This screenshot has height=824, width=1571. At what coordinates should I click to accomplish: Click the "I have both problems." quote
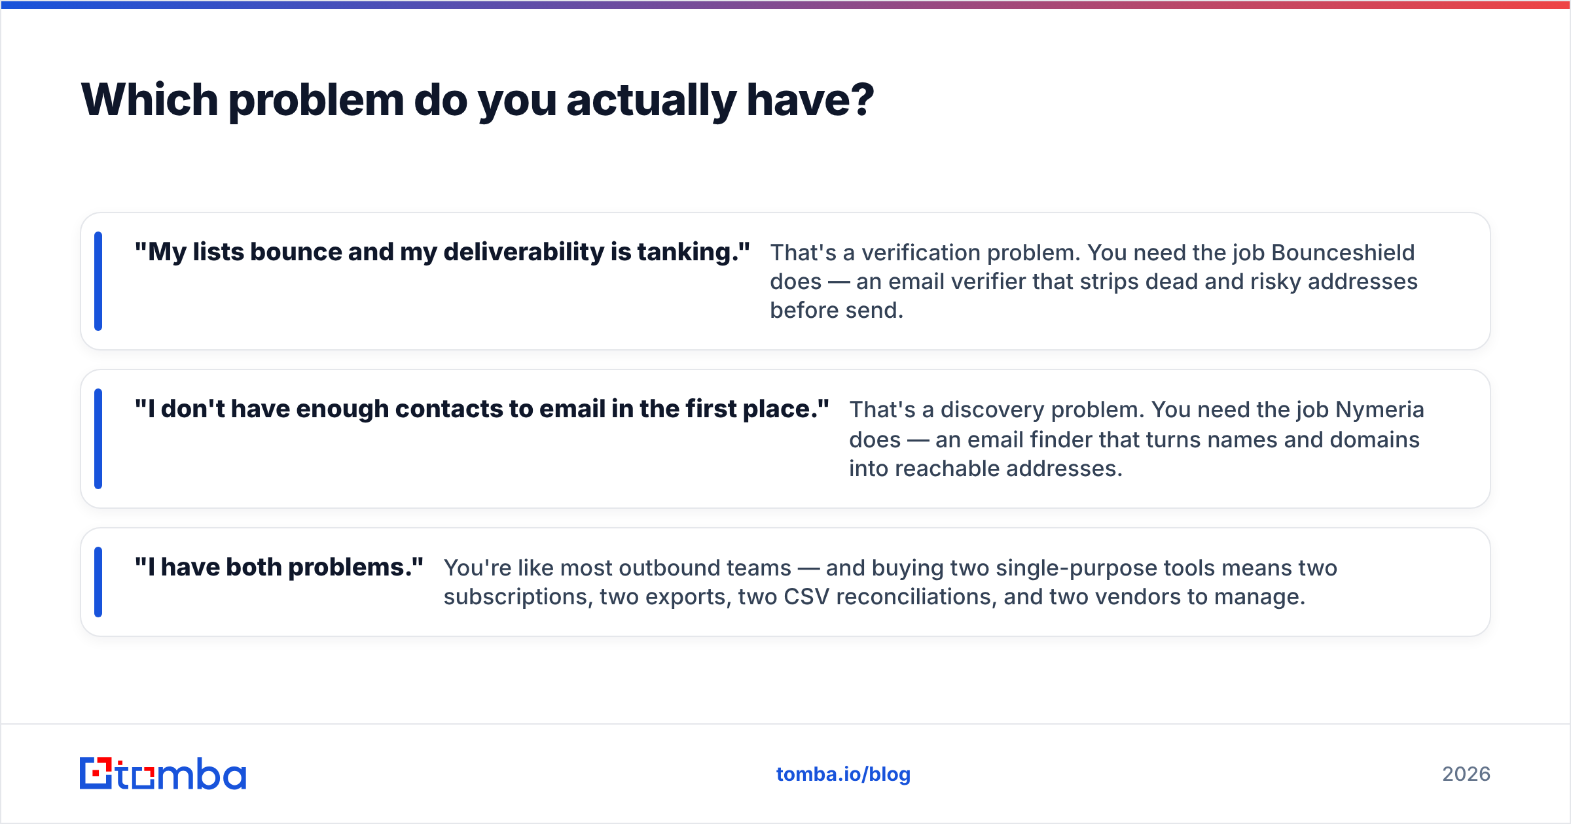279,567
